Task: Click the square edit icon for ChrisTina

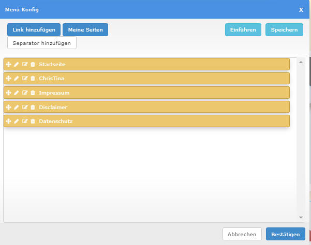Action: click(x=24, y=79)
